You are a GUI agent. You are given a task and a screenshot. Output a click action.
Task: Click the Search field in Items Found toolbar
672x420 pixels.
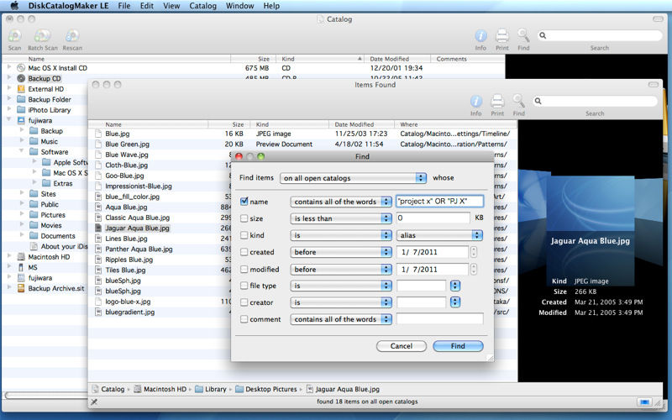(x=595, y=101)
